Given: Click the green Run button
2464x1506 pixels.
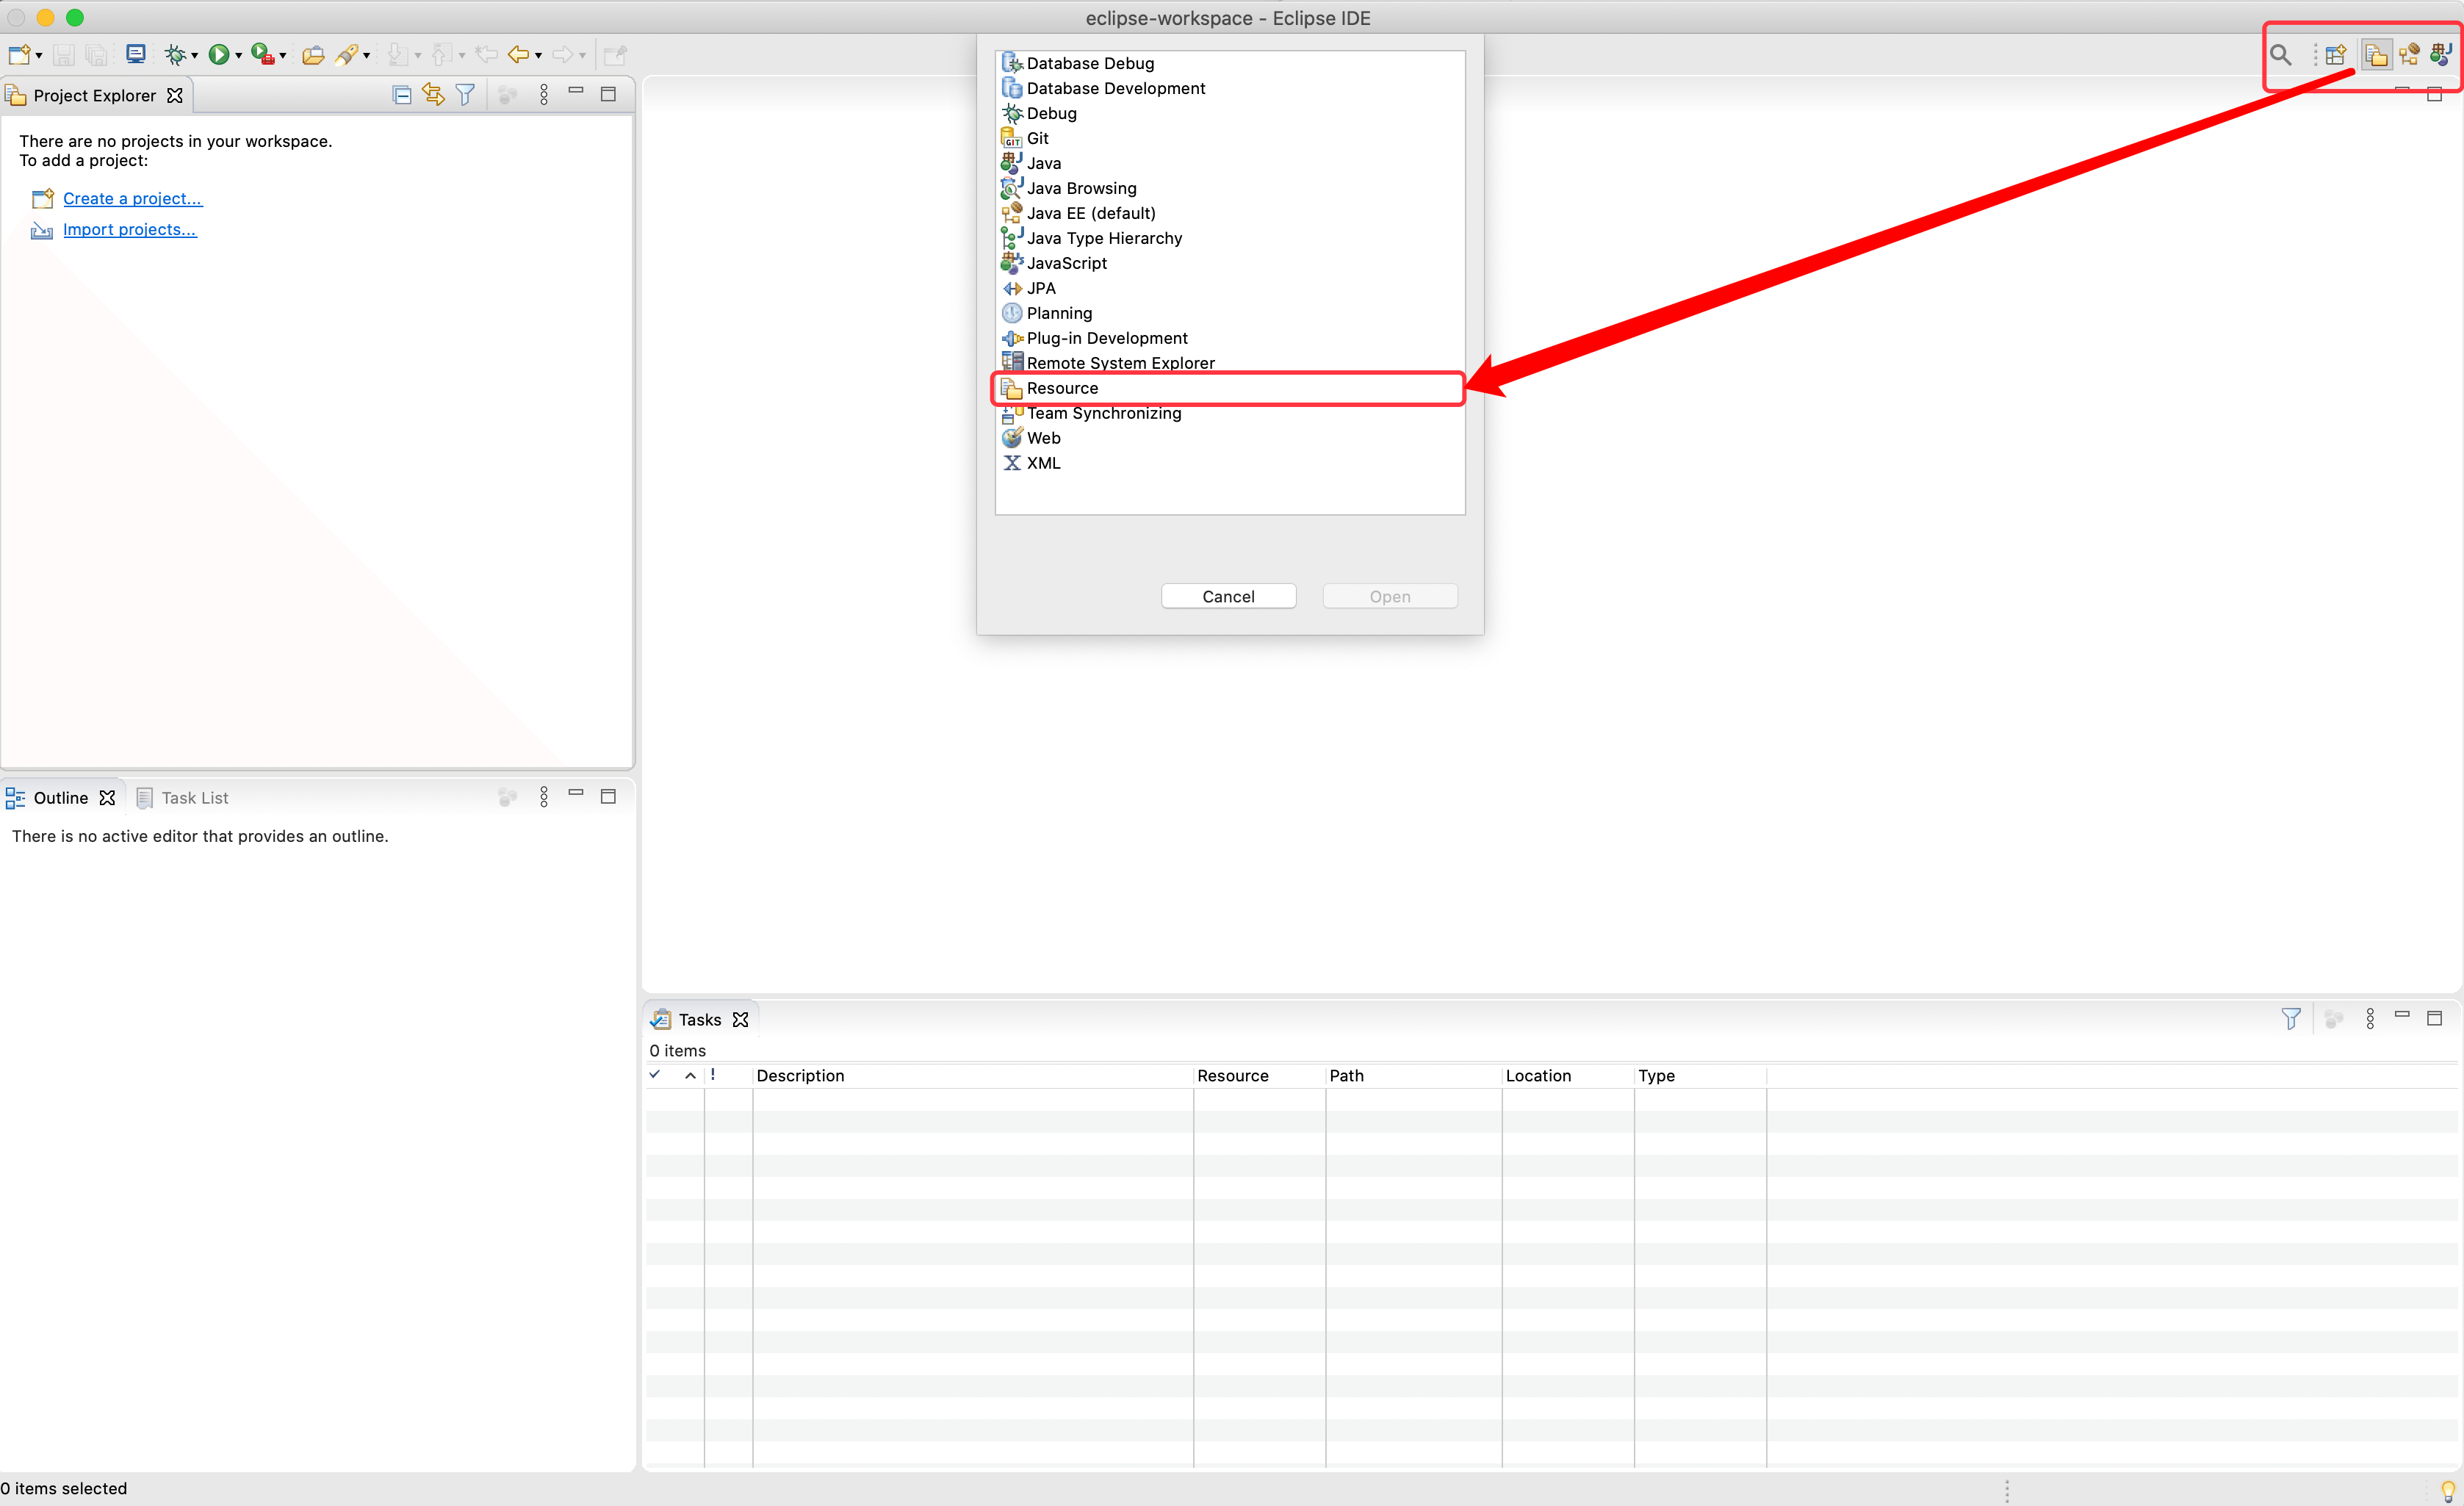Looking at the screenshot, I should [x=218, y=55].
